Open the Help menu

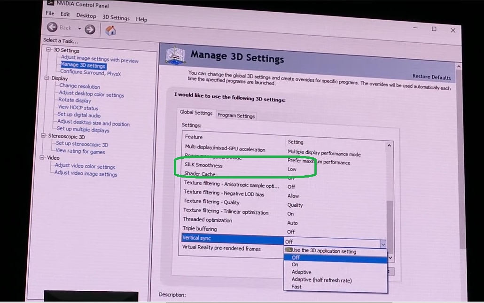[x=141, y=19]
